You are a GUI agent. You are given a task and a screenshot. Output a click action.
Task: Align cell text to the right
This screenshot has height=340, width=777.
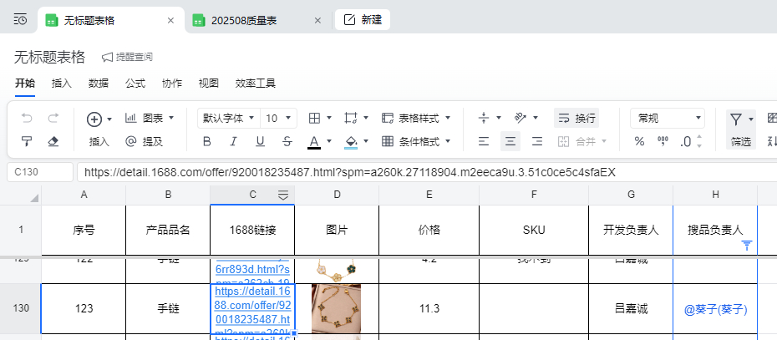[537, 141]
